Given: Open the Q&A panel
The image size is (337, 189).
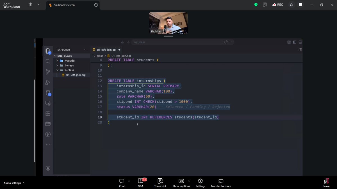Looking at the screenshot, I should tap(141, 183).
